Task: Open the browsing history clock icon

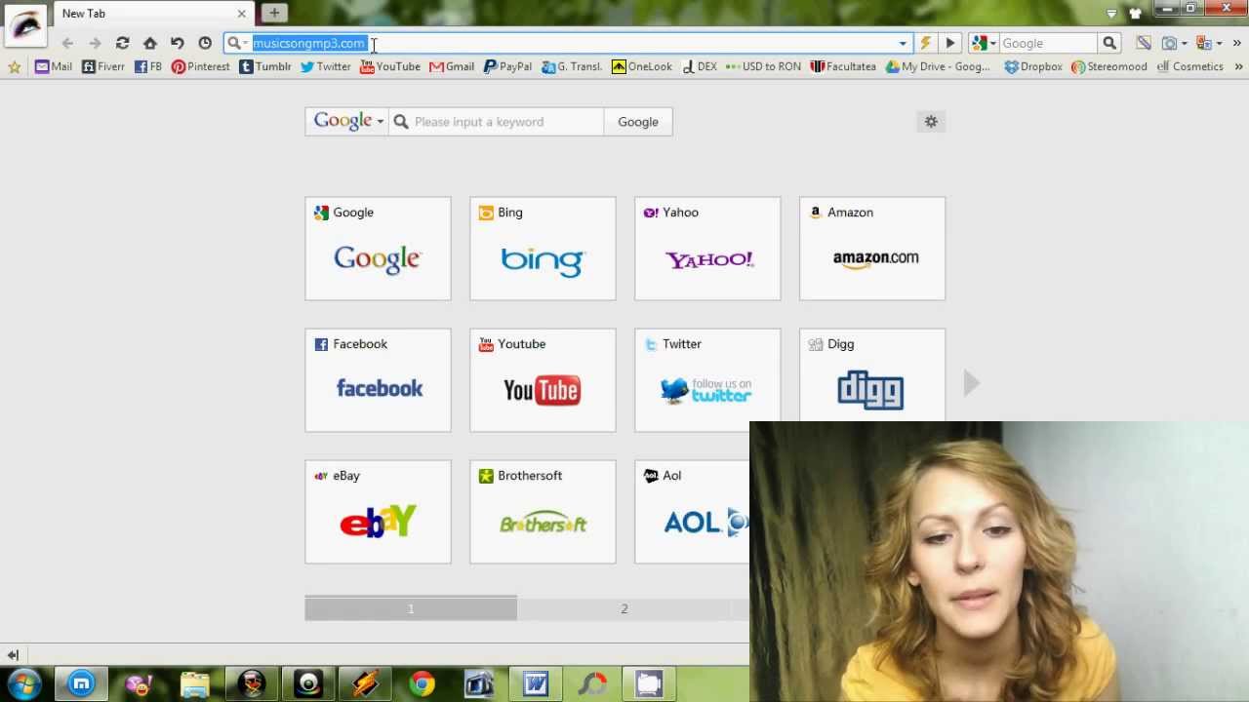Action: pyautogui.click(x=205, y=43)
